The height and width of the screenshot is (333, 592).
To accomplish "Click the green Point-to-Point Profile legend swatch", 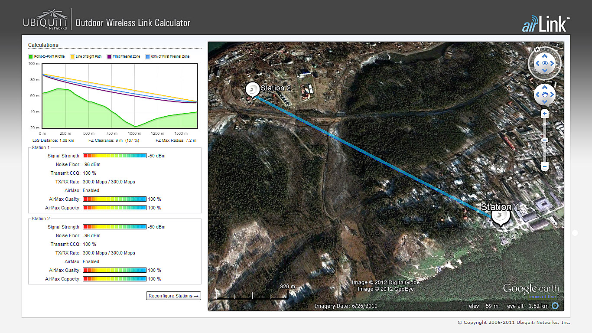I will [x=30, y=57].
